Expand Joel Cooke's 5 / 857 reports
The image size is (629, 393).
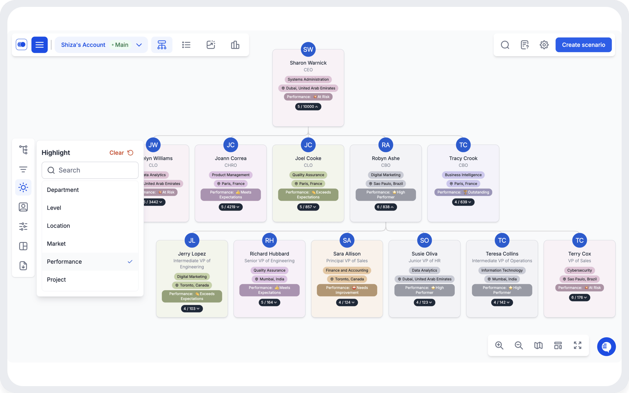308,207
